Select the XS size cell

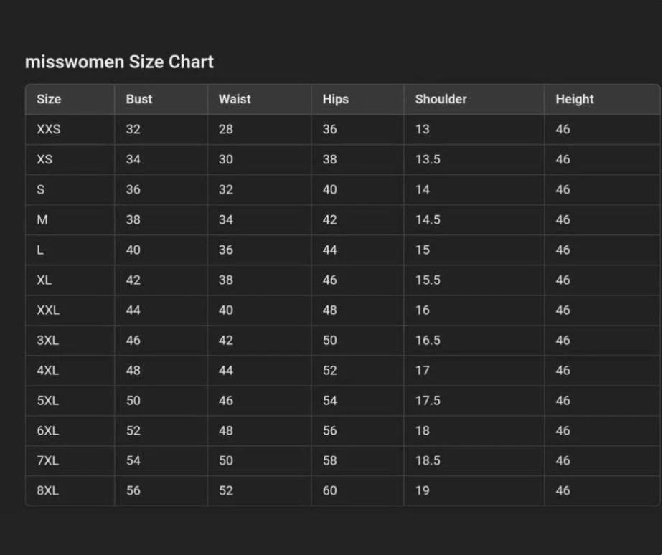(x=44, y=160)
